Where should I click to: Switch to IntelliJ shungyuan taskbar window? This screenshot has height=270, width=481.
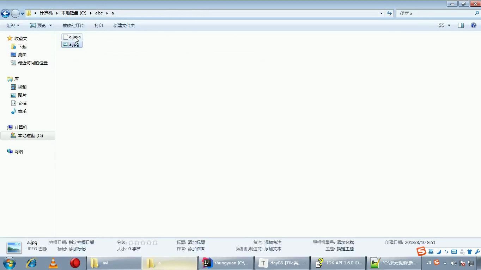click(x=226, y=263)
